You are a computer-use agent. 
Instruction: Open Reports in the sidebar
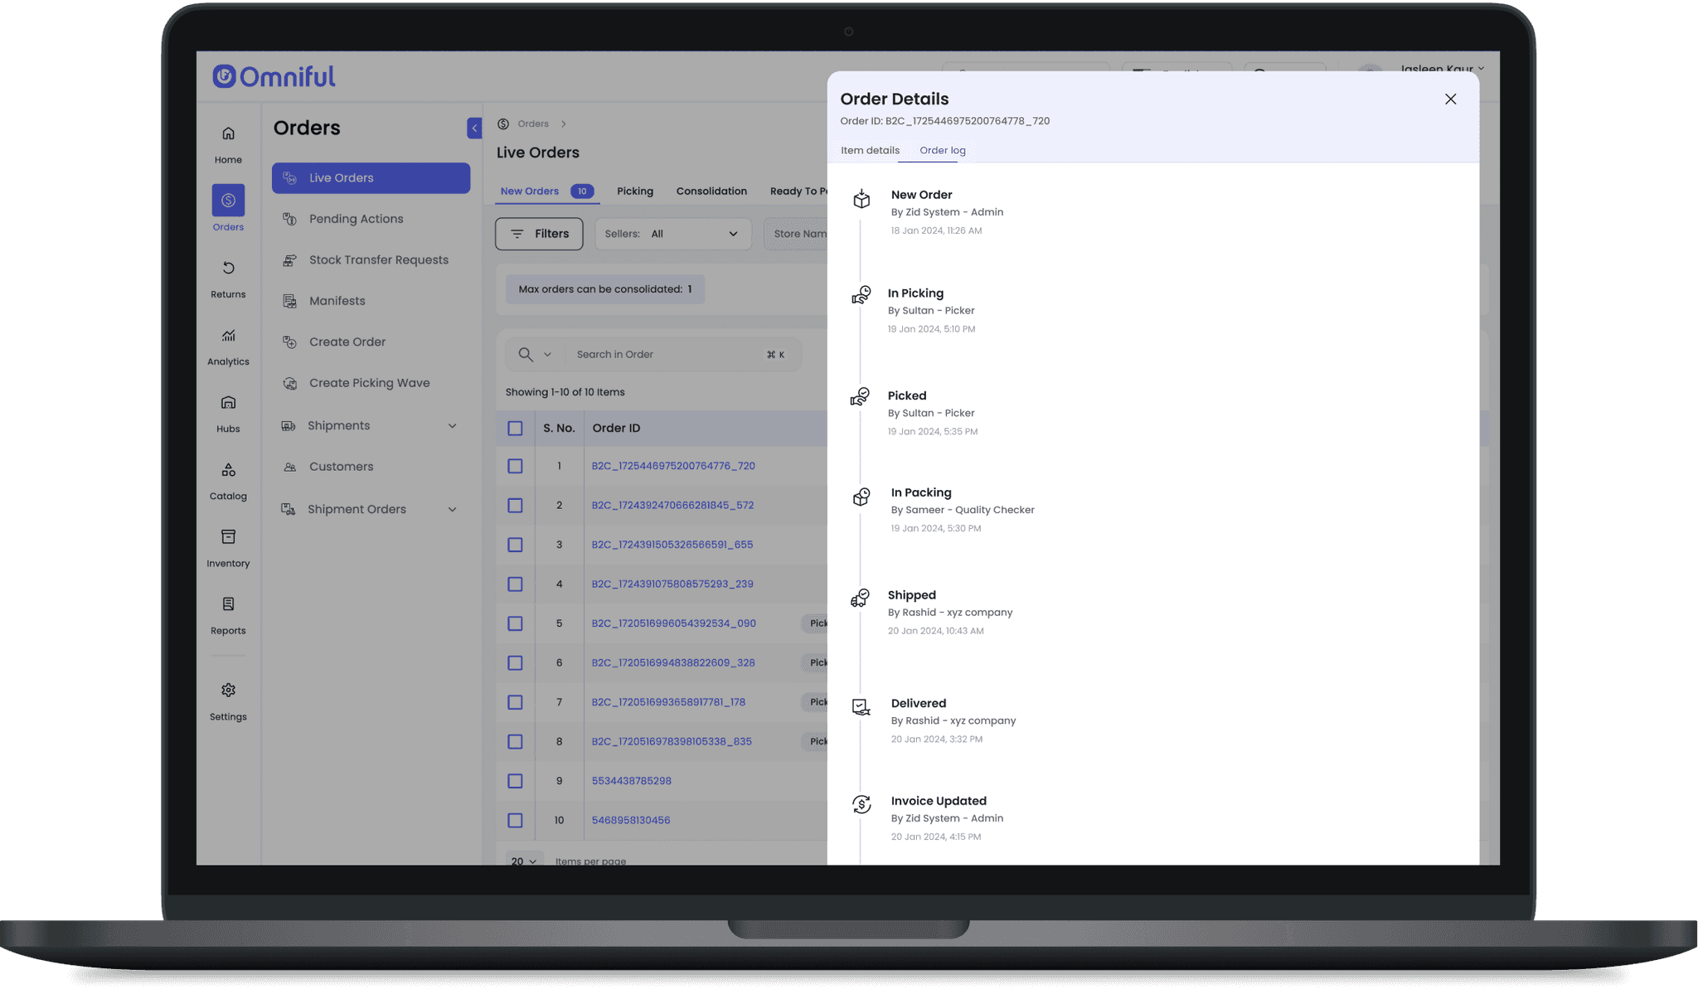(x=228, y=604)
